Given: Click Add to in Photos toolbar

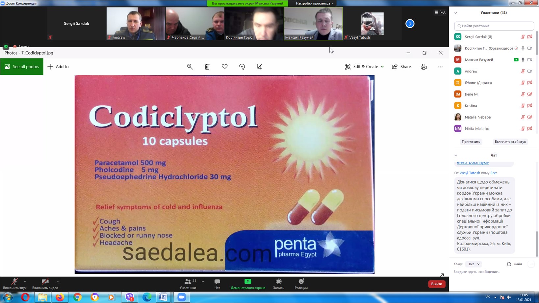Looking at the screenshot, I should point(58,67).
